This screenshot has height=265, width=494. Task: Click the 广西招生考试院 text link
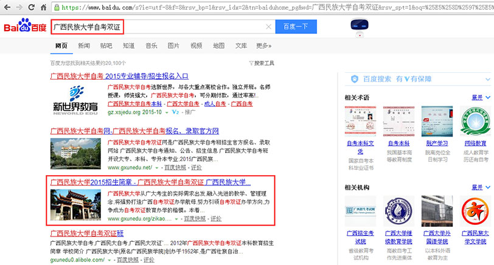360,237
